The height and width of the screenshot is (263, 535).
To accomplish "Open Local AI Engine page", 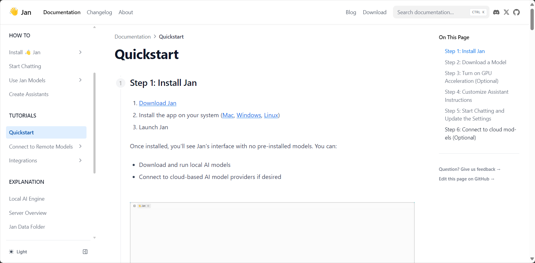I will [x=27, y=199].
